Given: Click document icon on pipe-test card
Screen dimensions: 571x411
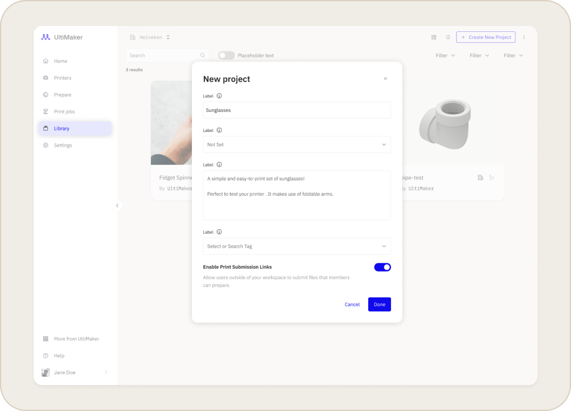Looking at the screenshot, I should pos(480,177).
